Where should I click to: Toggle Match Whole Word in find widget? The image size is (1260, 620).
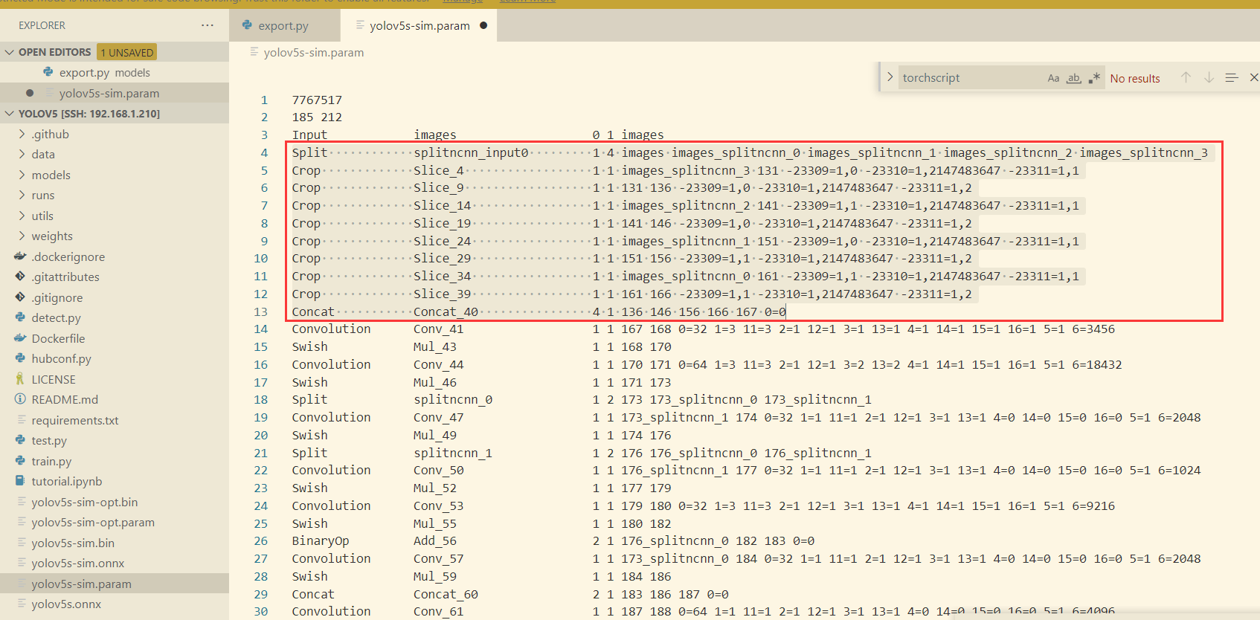(x=1074, y=78)
